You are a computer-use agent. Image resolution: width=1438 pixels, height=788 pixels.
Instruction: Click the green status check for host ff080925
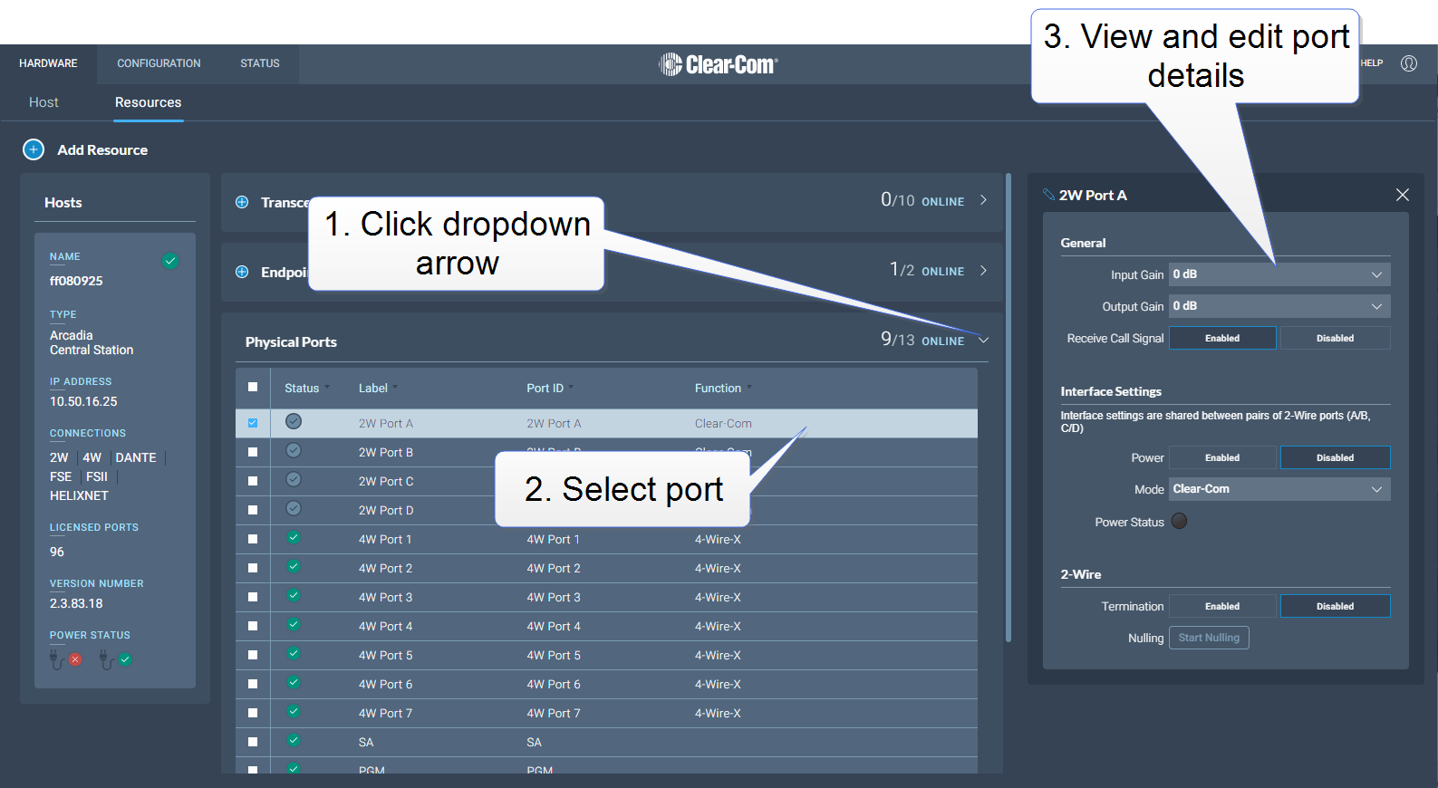[170, 261]
